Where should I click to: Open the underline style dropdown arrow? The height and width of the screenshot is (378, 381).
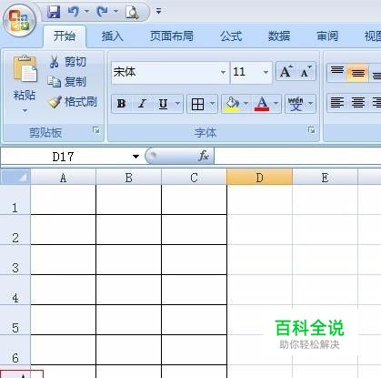[x=177, y=104]
